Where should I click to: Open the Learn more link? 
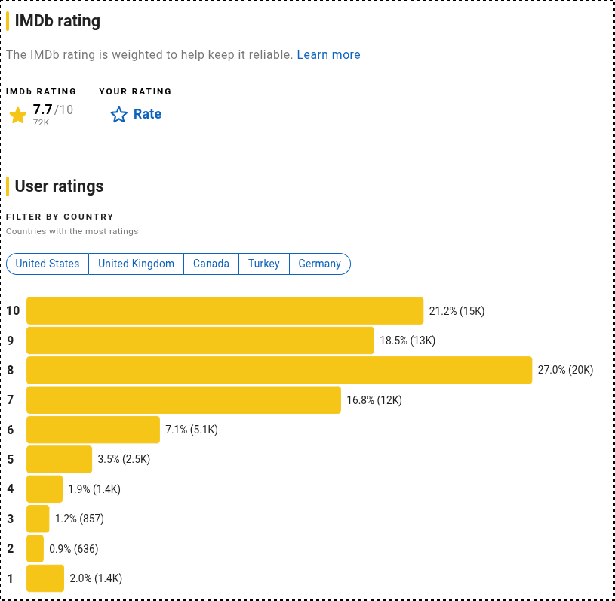coord(328,54)
